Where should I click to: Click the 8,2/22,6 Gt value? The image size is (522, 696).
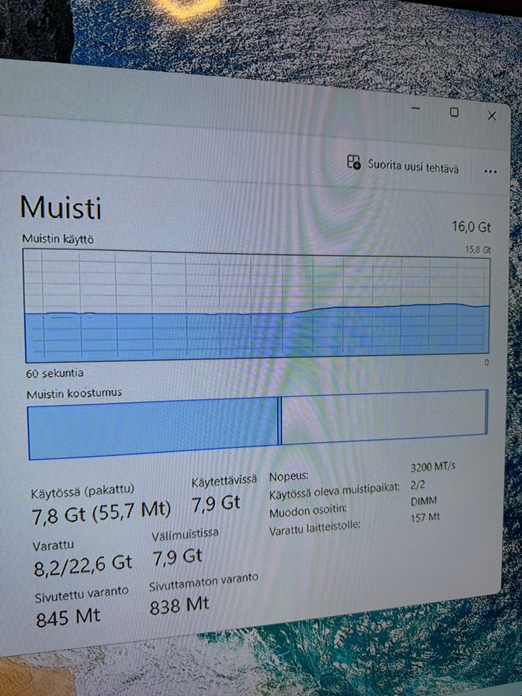(83, 564)
